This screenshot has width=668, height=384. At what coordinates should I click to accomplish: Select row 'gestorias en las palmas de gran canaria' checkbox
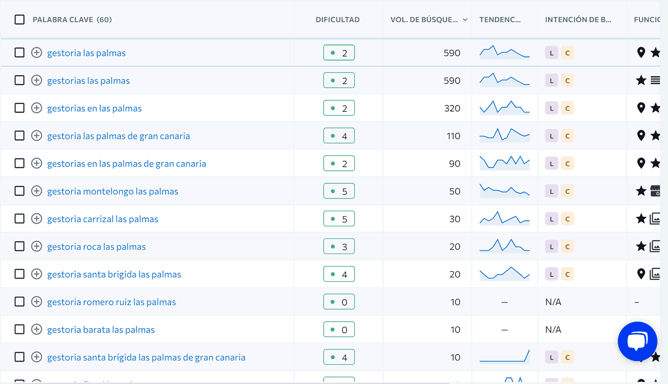coord(19,164)
